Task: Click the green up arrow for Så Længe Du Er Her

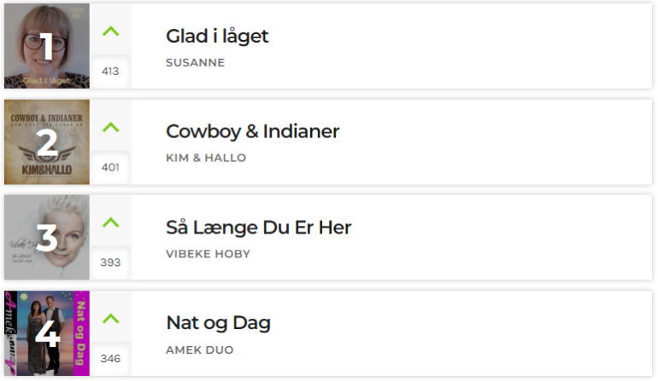Action: coord(111,222)
